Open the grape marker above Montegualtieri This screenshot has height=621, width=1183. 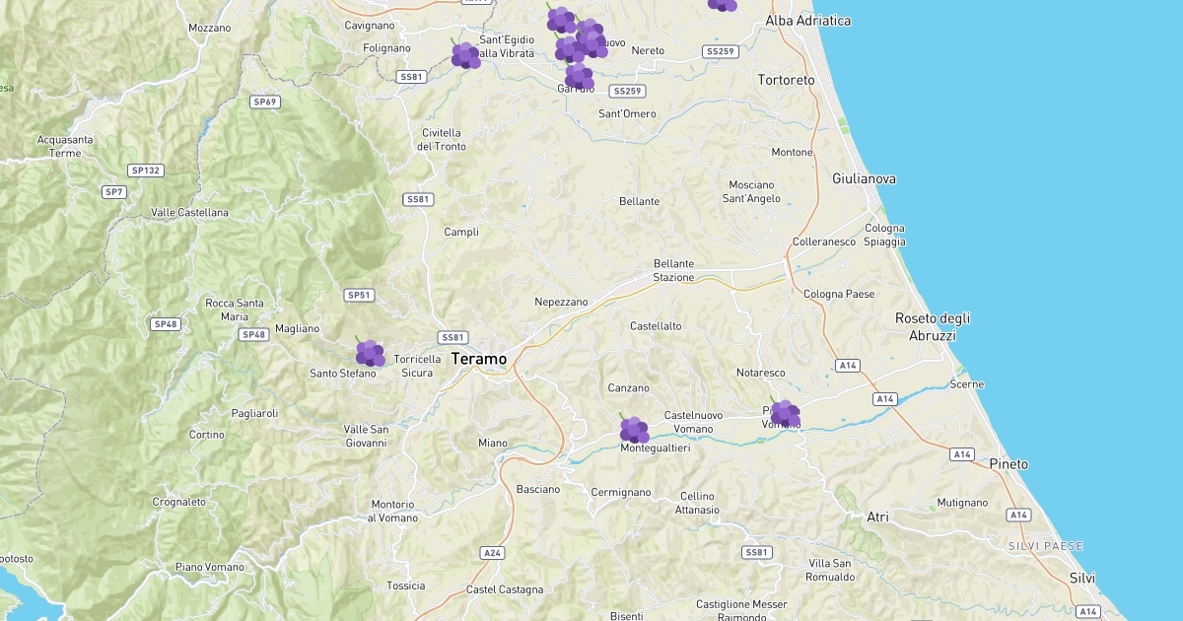pyautogui.click(x=634, y=430)
